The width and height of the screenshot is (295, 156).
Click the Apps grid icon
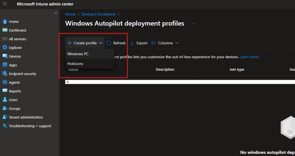5,65
